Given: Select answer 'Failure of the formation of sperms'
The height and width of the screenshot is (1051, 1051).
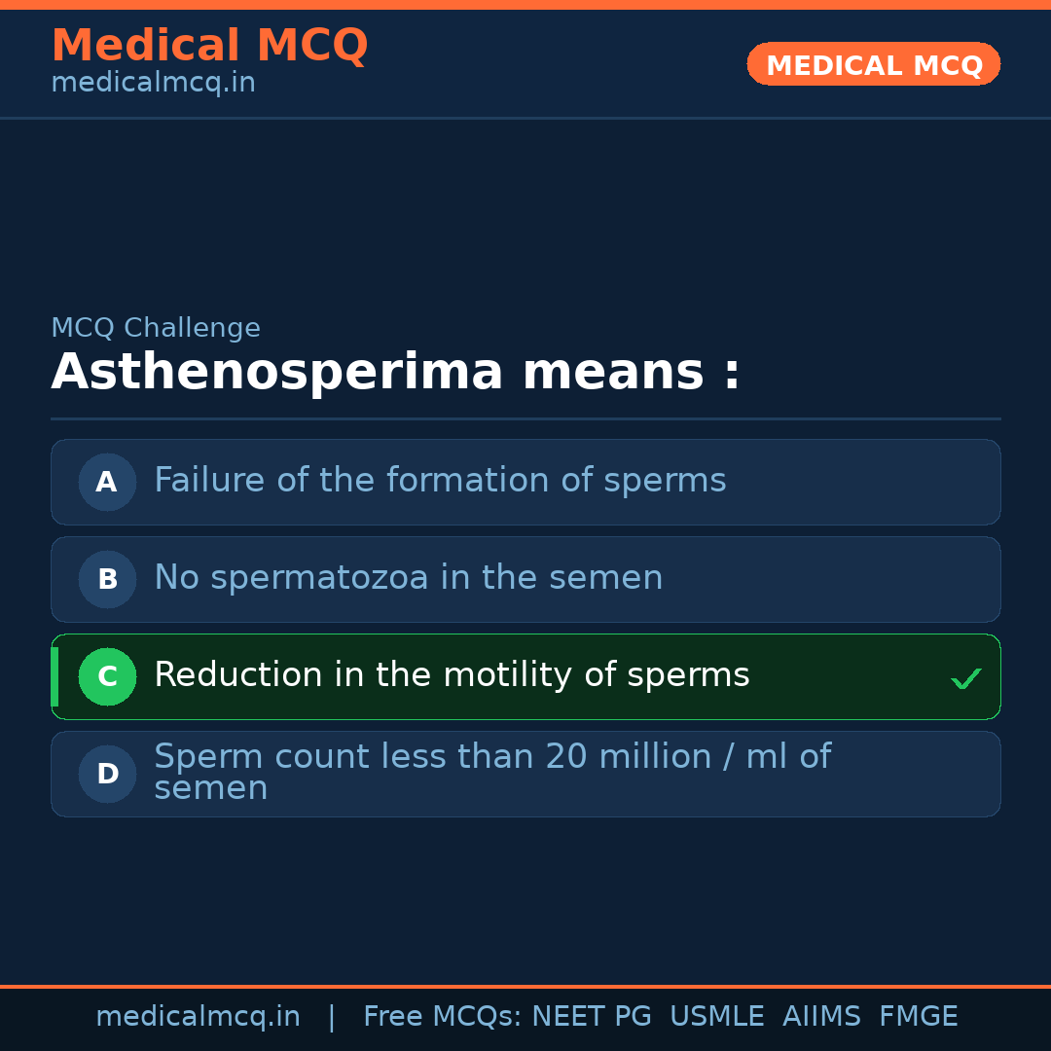Looking at the screenshot, I should pyautogui.click(x=440, y=481).
